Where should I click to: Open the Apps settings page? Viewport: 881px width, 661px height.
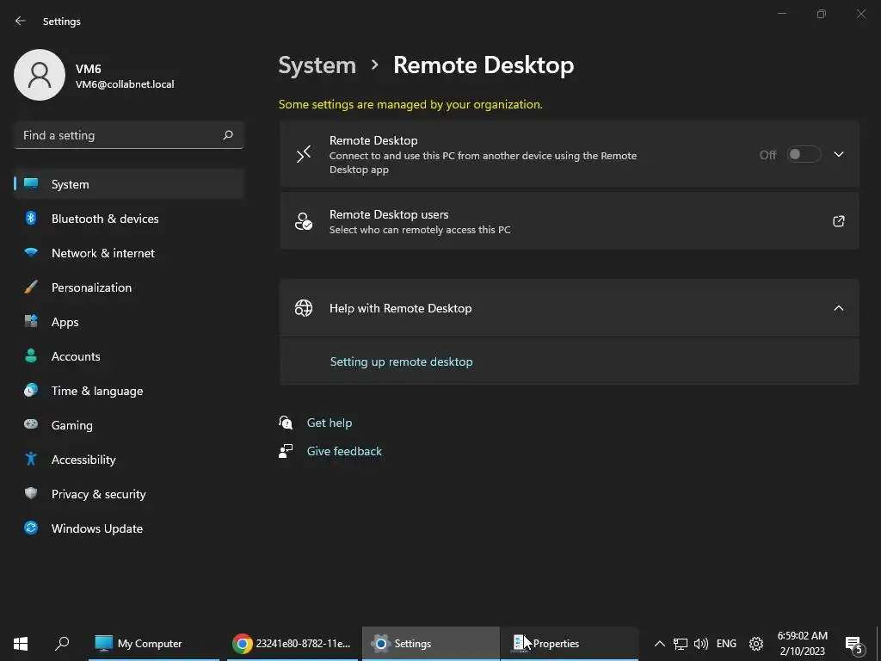[x=129, y=322]
